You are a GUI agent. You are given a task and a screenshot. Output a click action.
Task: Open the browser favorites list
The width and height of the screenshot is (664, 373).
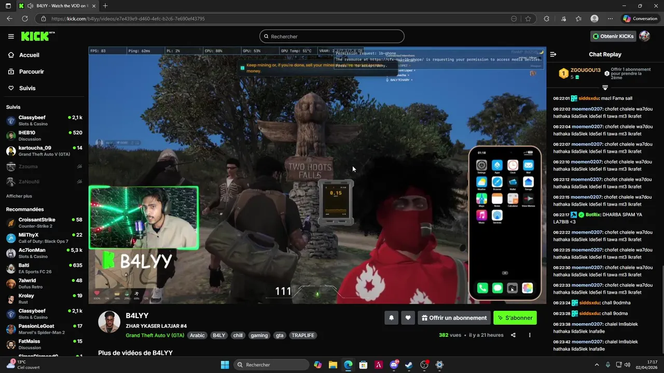[578, 19]
